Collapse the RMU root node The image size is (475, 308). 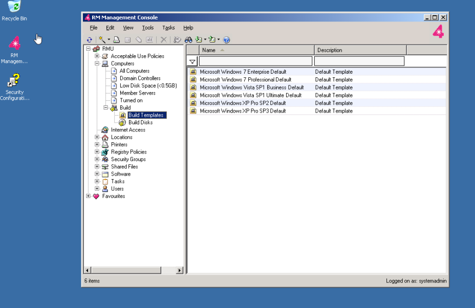(88, 49)
